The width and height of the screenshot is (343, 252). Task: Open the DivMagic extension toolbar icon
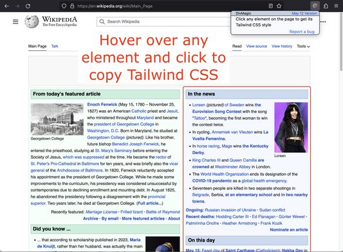click(x=315, y=6)
